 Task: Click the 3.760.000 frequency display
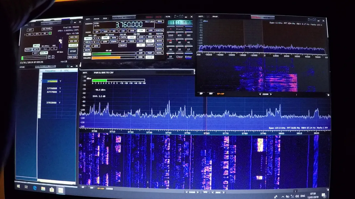click(x=129, y=24)
